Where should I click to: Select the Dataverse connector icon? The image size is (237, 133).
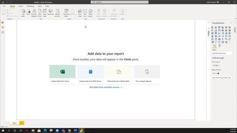[x=51, y=12]
